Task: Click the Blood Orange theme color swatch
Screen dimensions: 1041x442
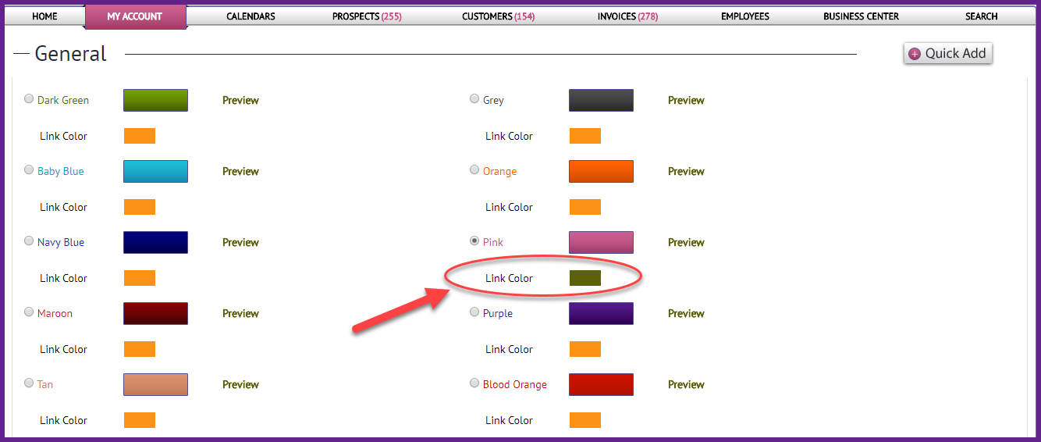Action: pos(601,385)
